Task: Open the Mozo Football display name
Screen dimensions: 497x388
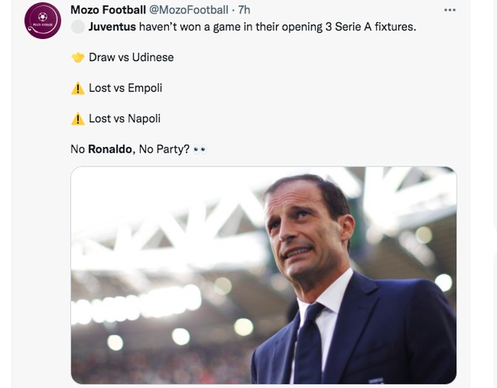Action: click(108, 10)
